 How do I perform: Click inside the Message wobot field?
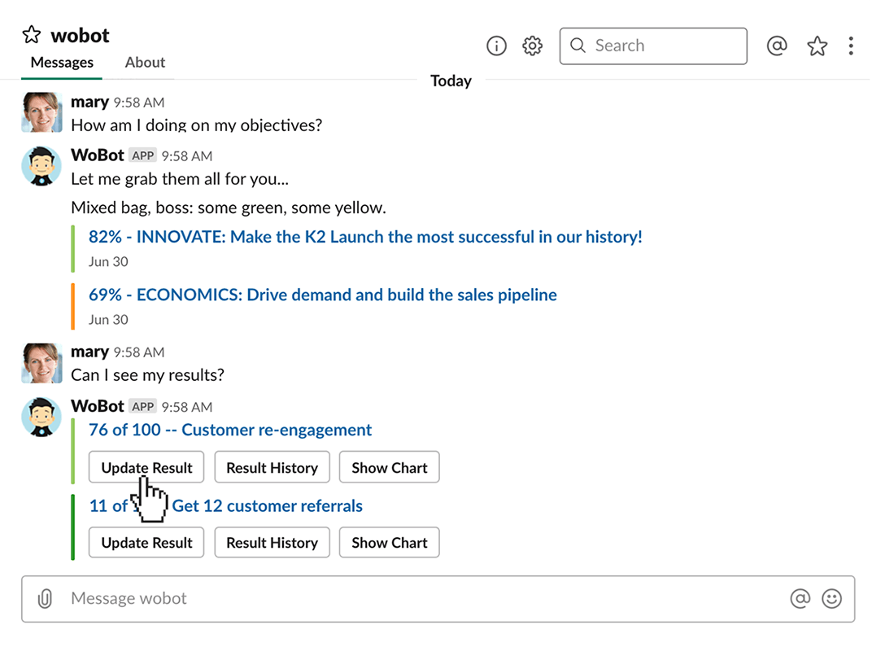(325, 599)
